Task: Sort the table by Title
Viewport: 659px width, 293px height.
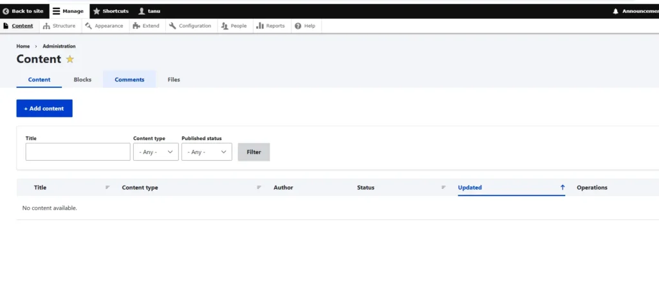Action: (41, 188)
